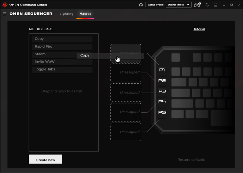Switch to the Lighting tab
Image resolution: width=243 pixels, height=173 pixels.
(67, 14)
